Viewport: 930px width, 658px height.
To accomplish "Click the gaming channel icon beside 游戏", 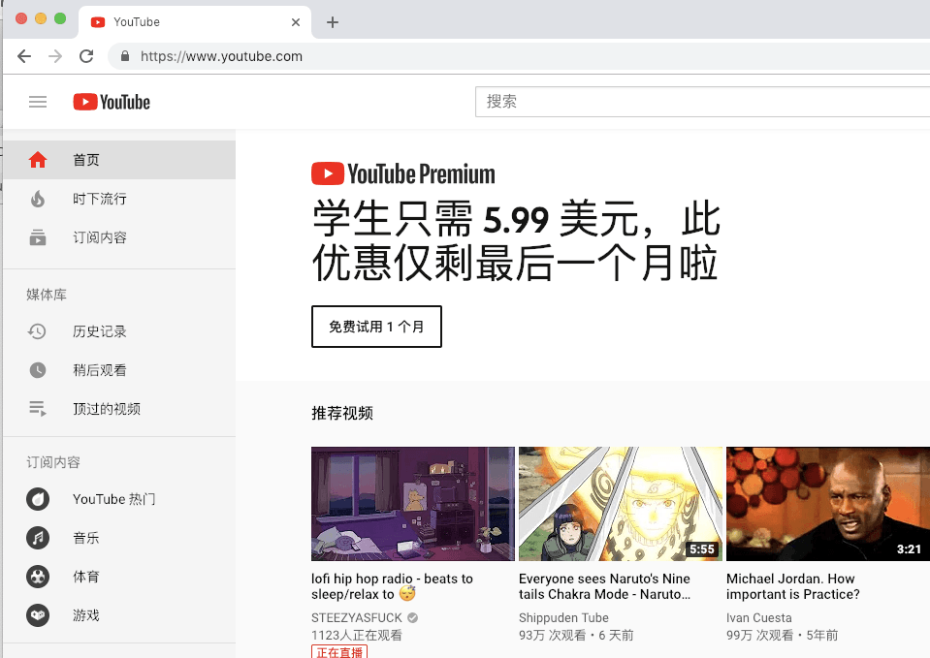I will click(38, 615).
